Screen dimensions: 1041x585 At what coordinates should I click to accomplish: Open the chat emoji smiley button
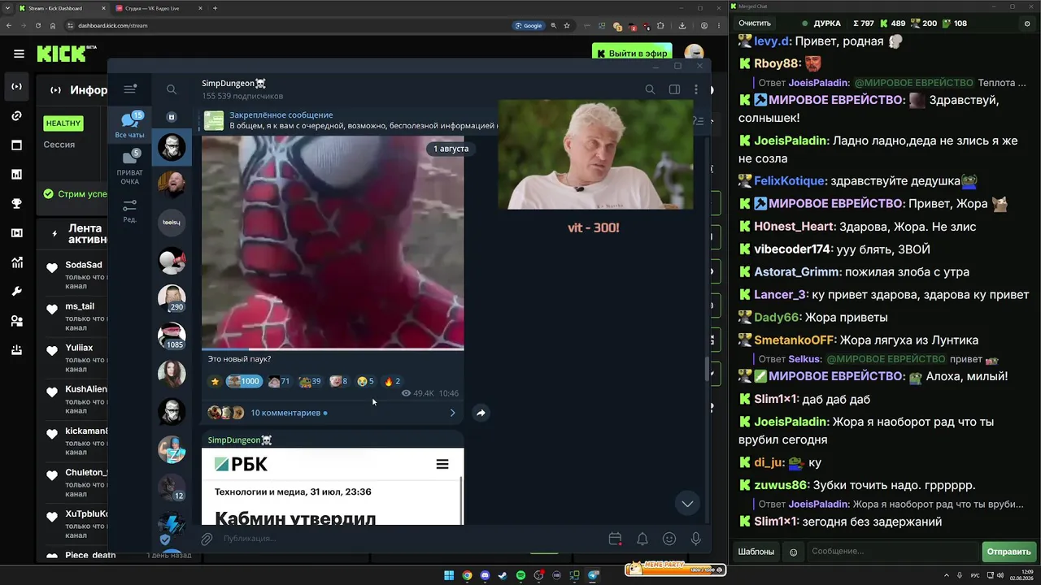(794, 552)
